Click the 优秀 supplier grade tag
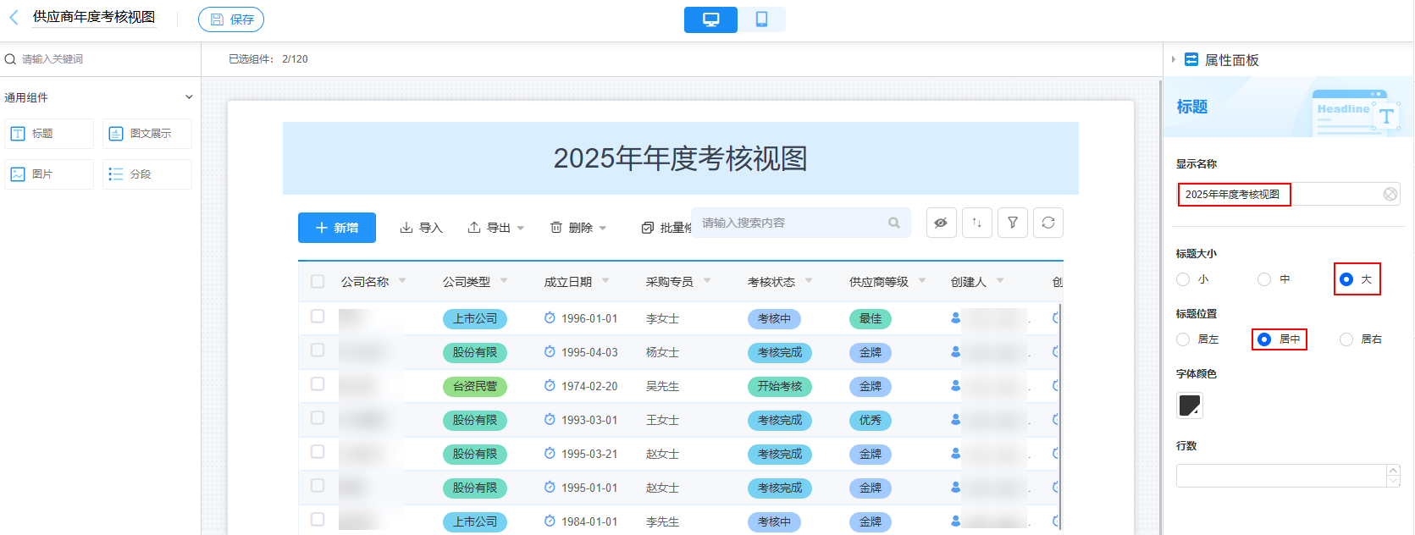Image resolution: width=1415 pixels, height=535 pixels. [871, 421]
